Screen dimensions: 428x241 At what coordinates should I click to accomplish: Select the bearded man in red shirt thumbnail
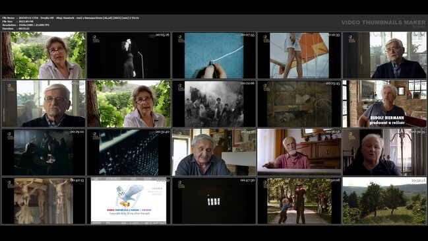tap(299, 153)
